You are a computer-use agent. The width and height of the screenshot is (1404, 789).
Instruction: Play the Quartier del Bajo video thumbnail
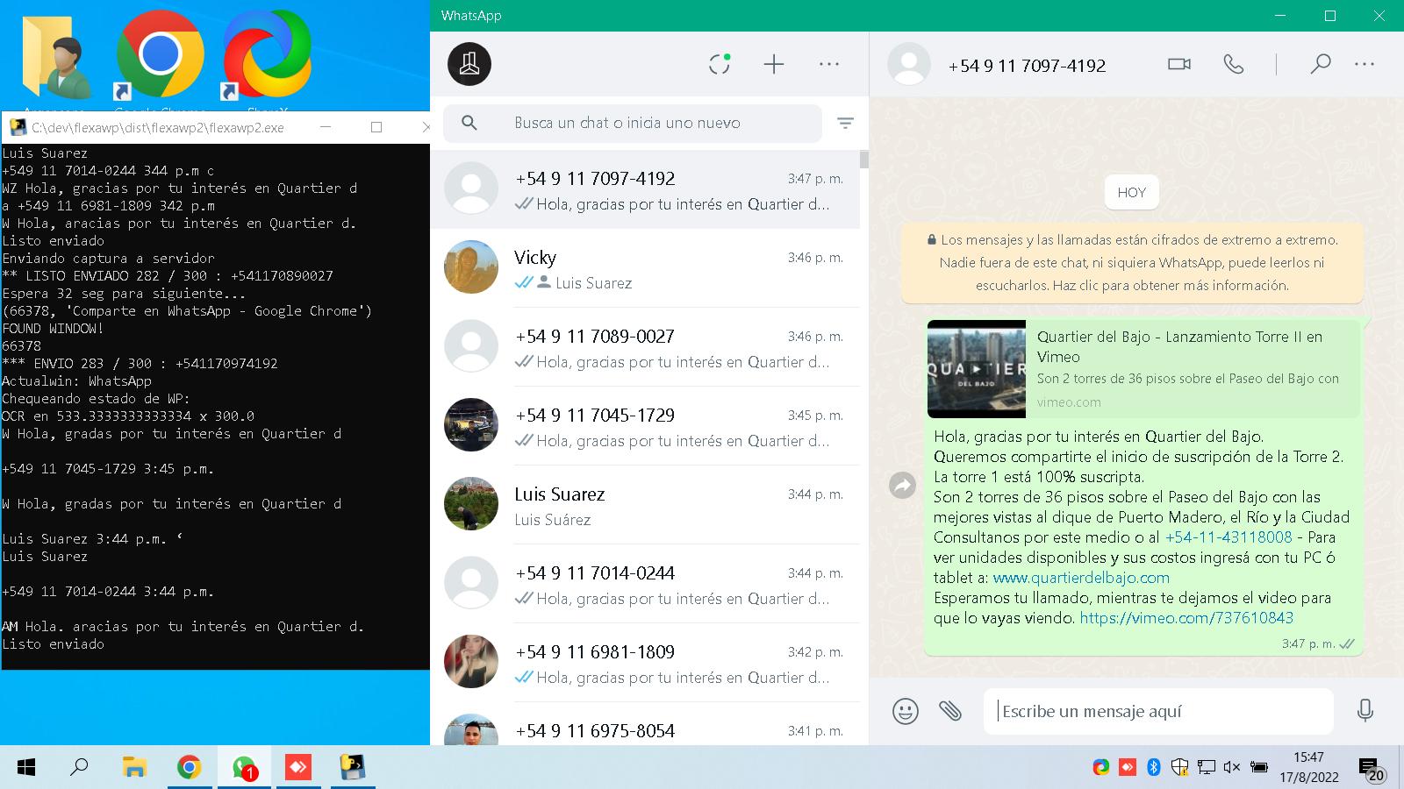tap(977, 369)
